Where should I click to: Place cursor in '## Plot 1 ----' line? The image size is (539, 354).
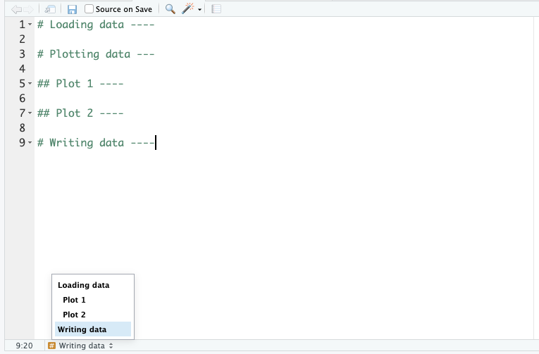coord(80,84)
